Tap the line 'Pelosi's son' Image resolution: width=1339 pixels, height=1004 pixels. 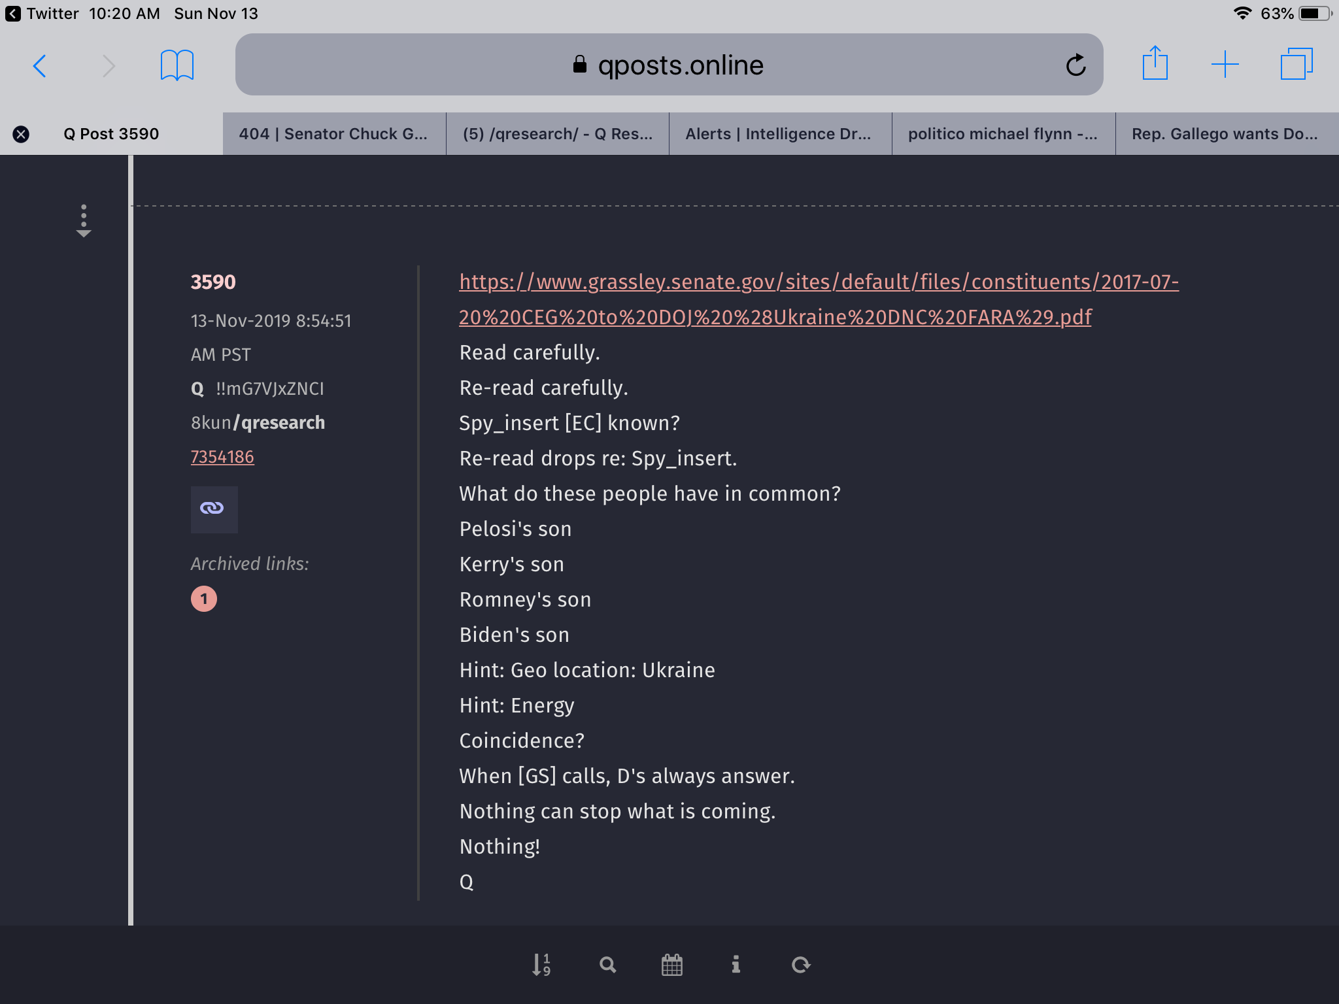515,529
